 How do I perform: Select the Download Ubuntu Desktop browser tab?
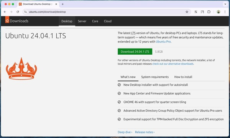point(38,4)
